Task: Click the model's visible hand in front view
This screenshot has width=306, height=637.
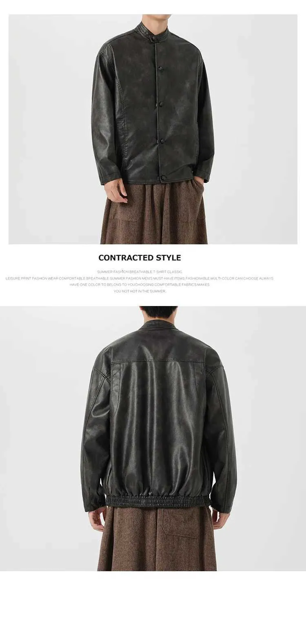Action: (116, 190)
